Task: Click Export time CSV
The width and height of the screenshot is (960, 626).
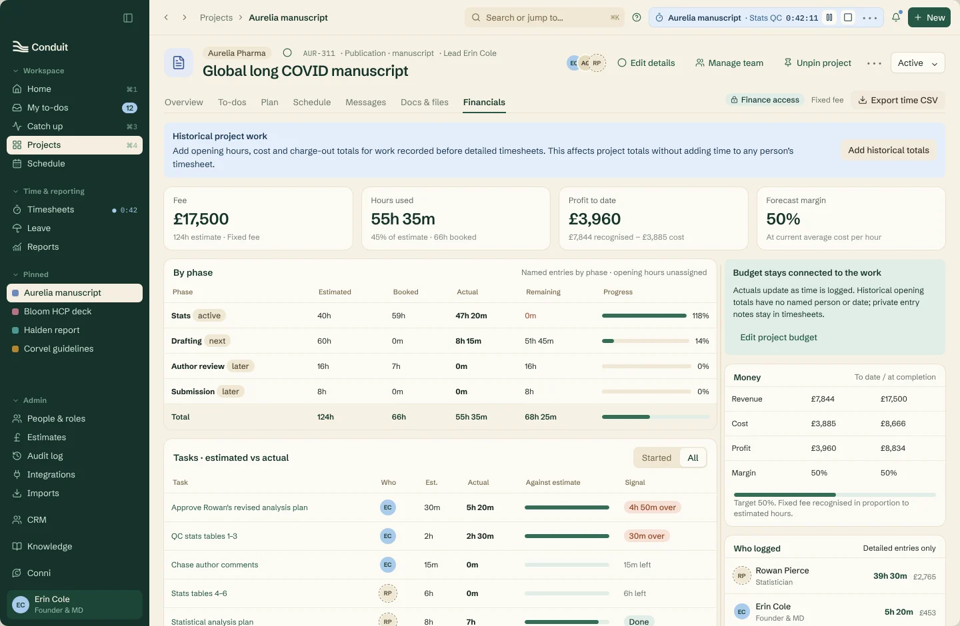Action: click(x=898, y=101)
